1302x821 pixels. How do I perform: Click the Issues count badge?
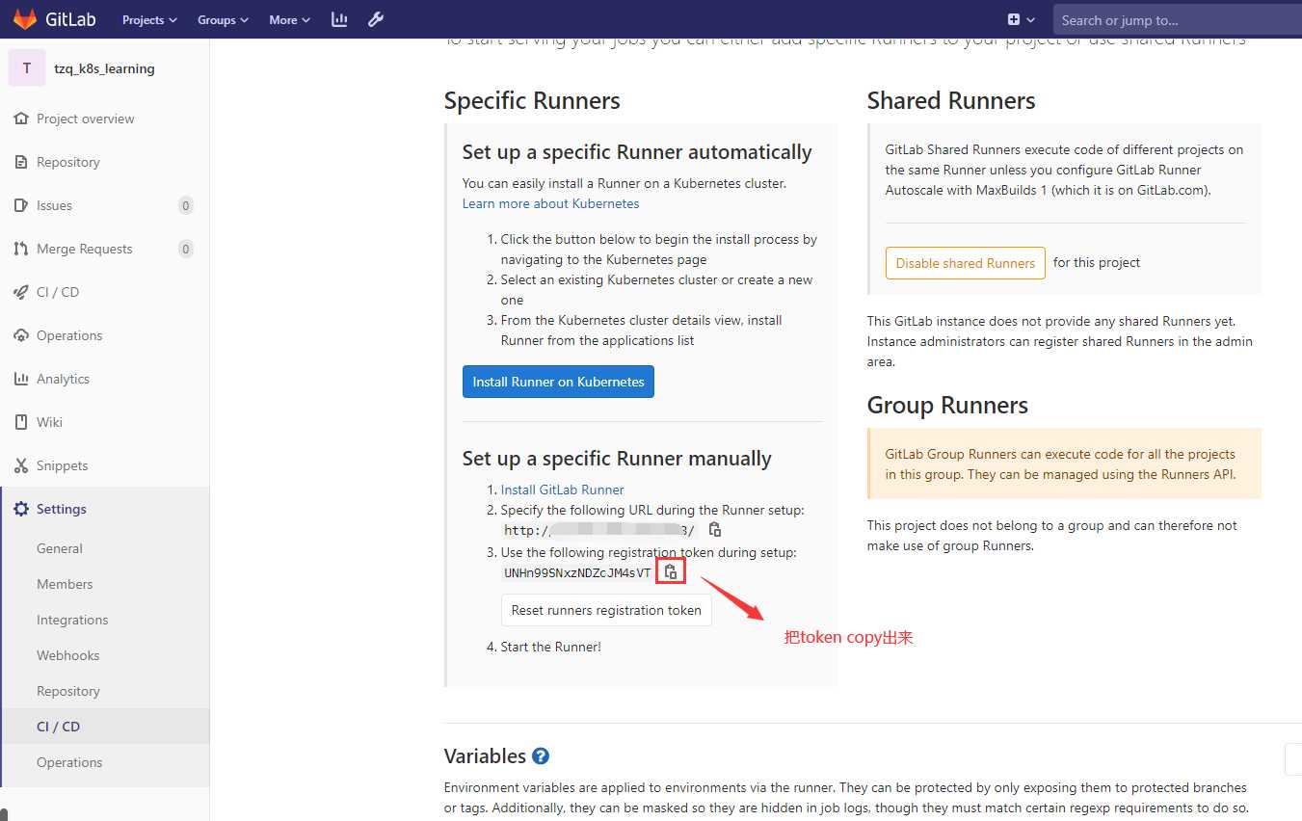pos(186,205)
